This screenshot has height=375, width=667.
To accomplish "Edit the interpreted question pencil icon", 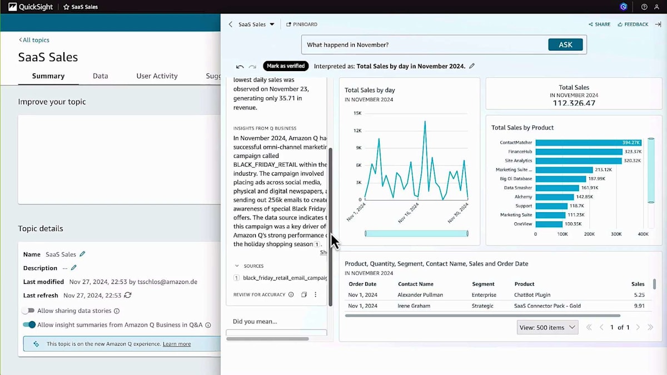I will tap(472, 66).
